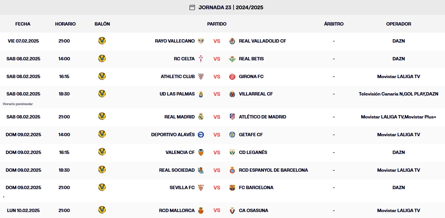The height and width of the screenshot is (218, 445).
Task: Open the Girona FC team link
Action: (x=251, y=77)
